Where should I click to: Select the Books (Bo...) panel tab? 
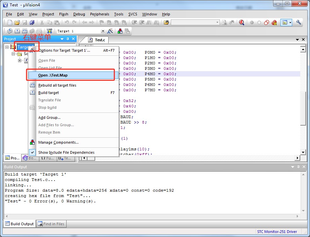[30, 158]
